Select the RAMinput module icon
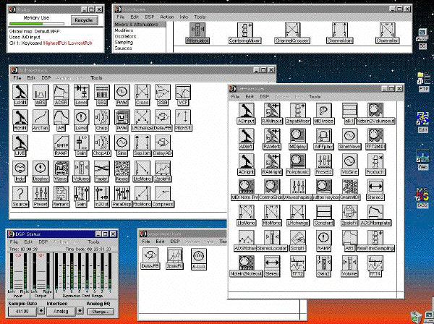Image resolution: width=434 pixels, height=324 pixels. (x=272, y=114)
